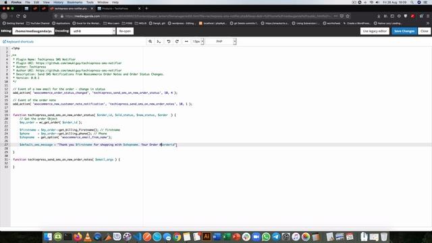Open the Bookmarks menu in menu bar
This screenshot has width=432, height=243.
(75, 2)
